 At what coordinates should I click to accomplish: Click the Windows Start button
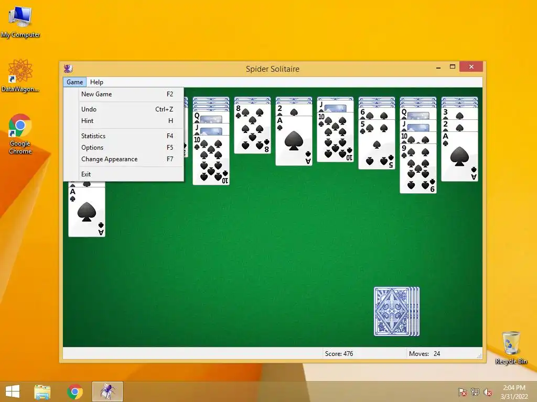[13, 392]
